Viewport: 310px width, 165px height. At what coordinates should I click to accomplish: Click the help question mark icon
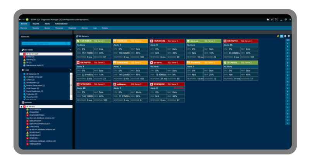click(x=277, y=19)
